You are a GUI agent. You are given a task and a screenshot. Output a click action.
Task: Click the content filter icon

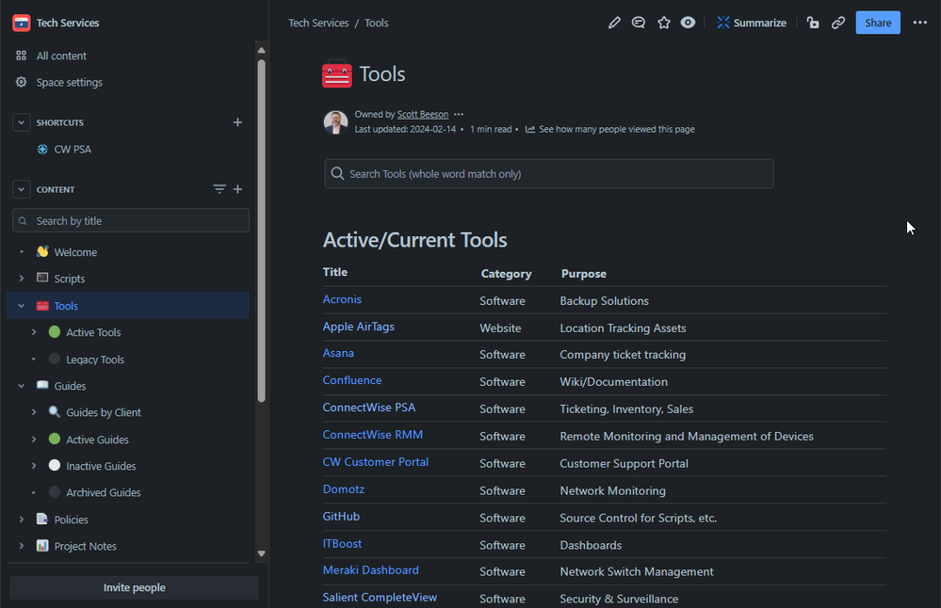219,189
